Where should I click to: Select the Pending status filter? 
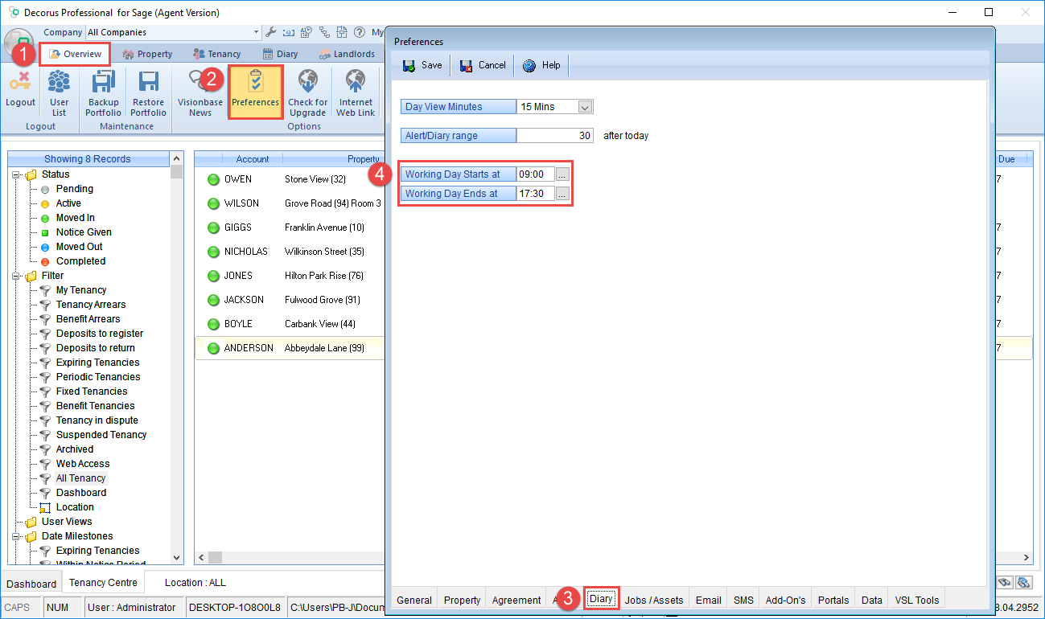74,189
